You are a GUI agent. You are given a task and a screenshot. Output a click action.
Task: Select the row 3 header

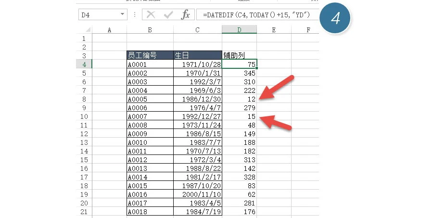84,55
